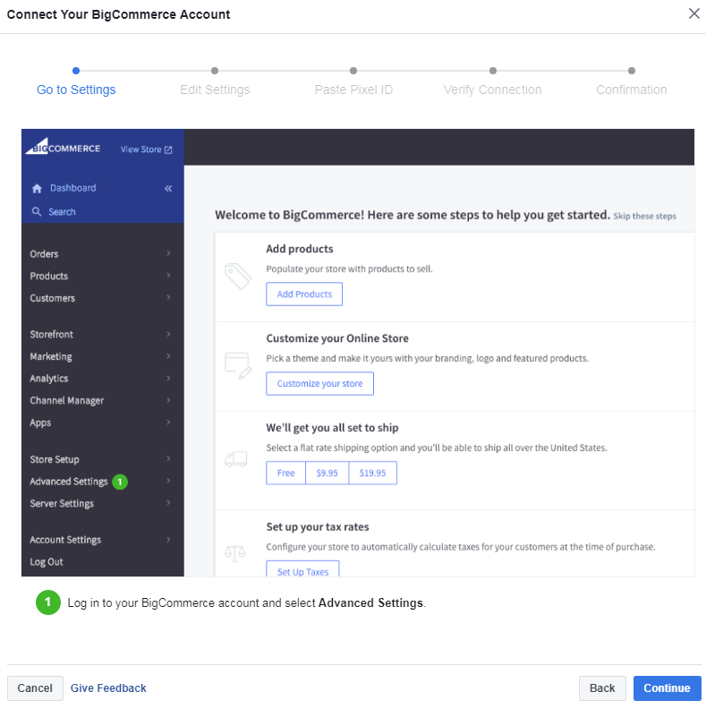Select the Edit Settings step

(215, 90)
